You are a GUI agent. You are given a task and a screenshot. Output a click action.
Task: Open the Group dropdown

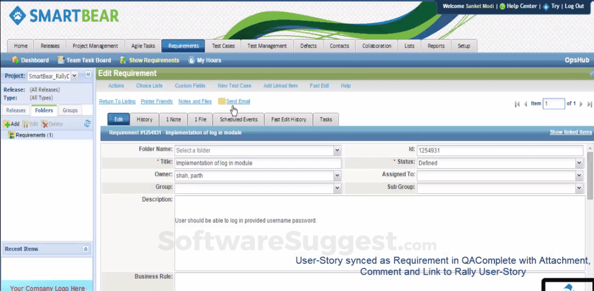337,187
